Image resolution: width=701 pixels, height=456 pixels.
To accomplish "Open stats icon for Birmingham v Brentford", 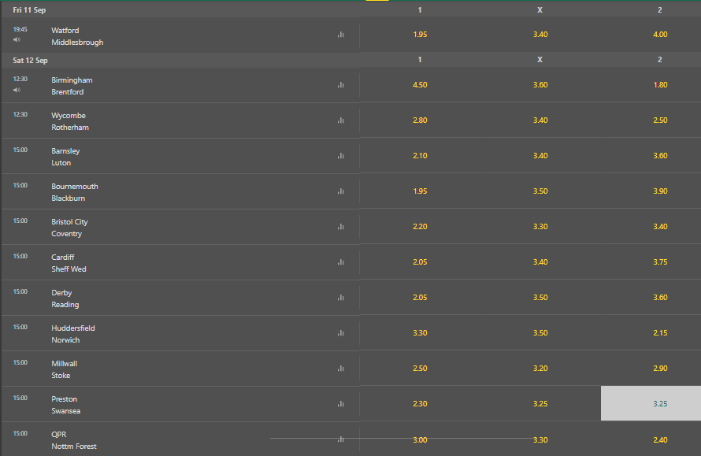I will pyautogui.click(x=341, y=85).
